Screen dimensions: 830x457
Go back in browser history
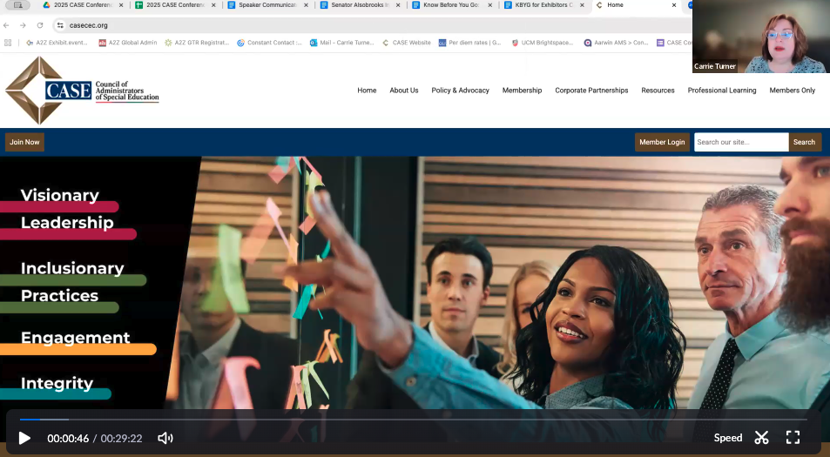tap(8, 25)
